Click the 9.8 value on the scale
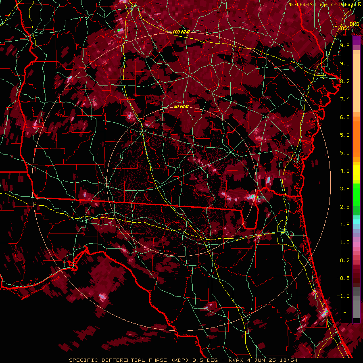Screen dimensions: 363x363 click(x=345, y=45)
